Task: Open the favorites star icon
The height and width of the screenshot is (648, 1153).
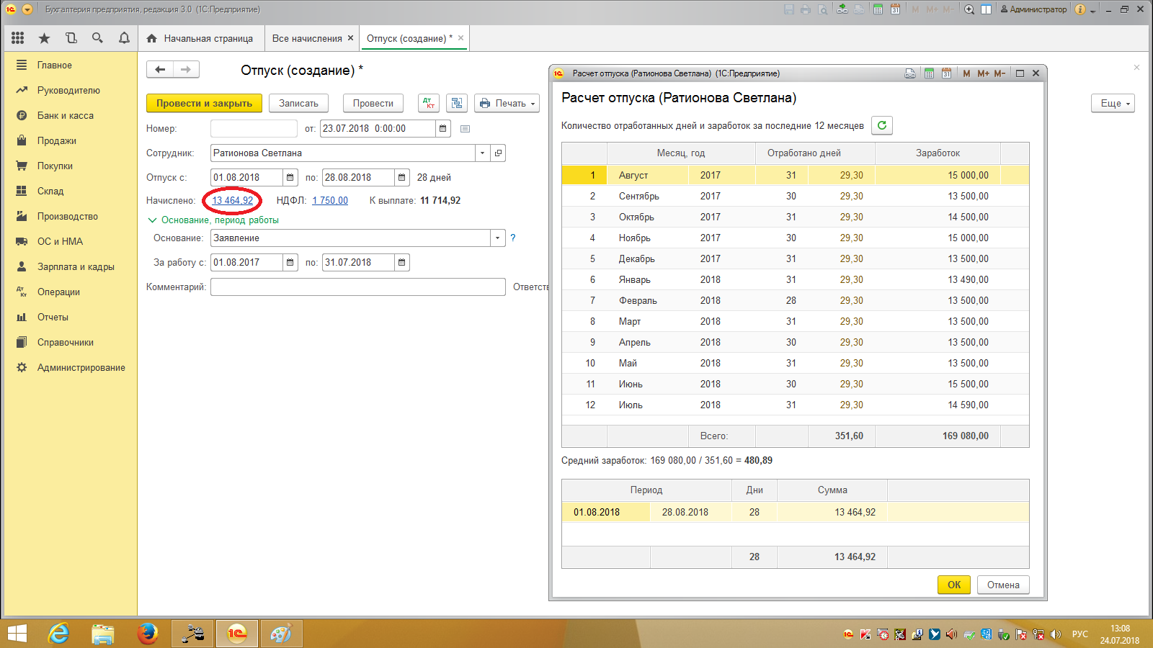Action: 45,38
